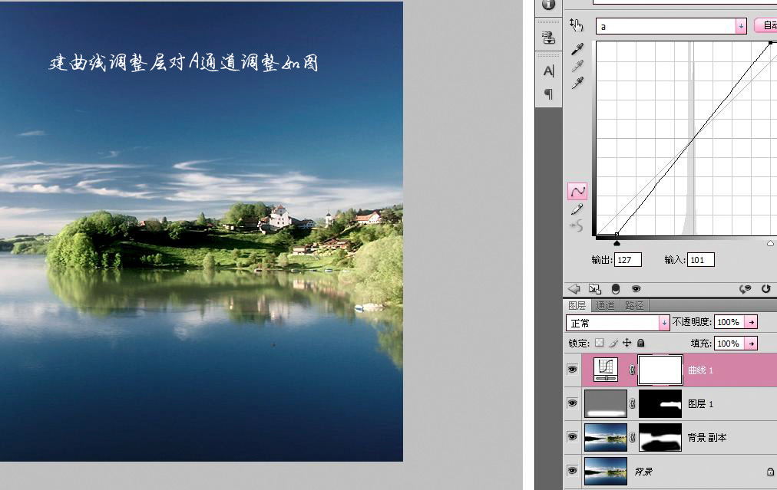Open the Info panel icon
This screenshot has height=490, width=777.
548,5
